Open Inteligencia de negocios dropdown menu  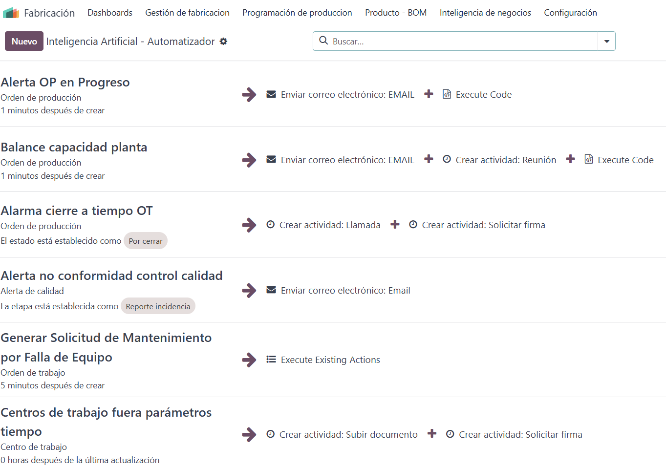485,13
